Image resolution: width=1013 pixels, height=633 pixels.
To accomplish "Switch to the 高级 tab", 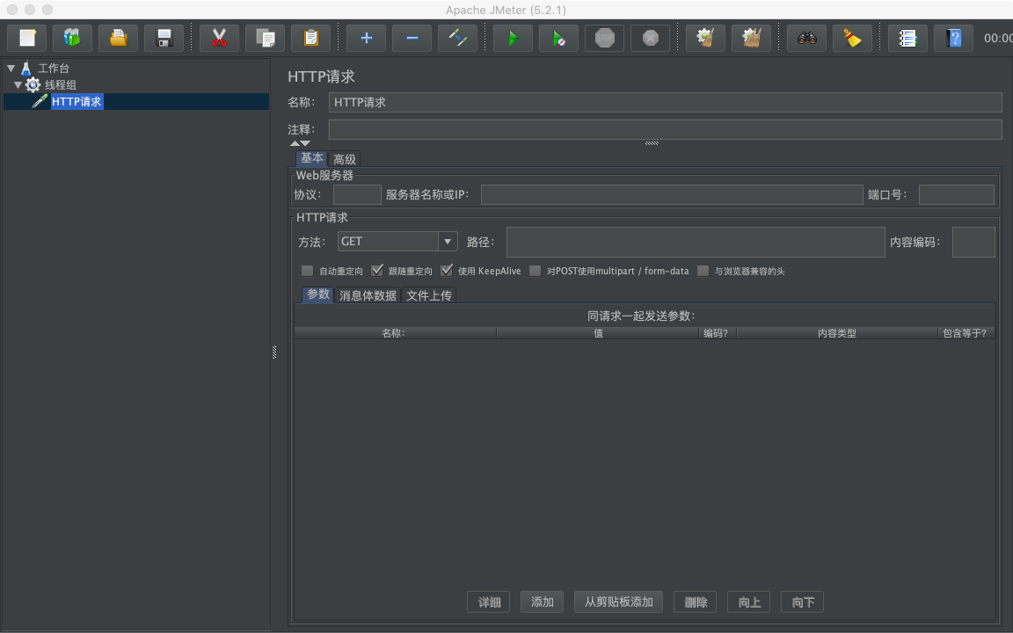I will pos(345,159).
